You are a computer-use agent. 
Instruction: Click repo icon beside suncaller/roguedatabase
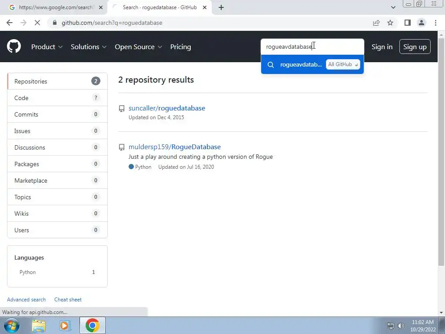coord(122,108)
